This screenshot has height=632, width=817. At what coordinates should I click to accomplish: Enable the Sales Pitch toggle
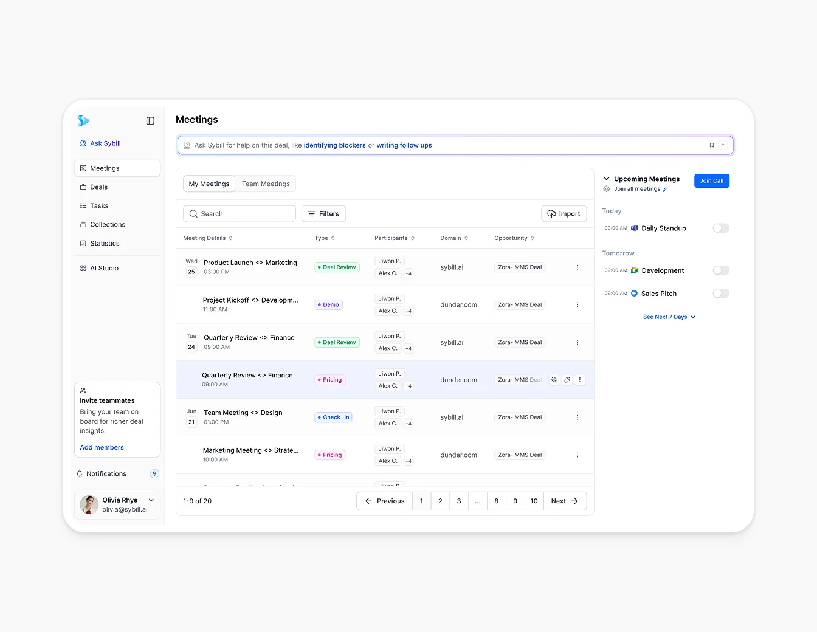[x=721, y=293]
